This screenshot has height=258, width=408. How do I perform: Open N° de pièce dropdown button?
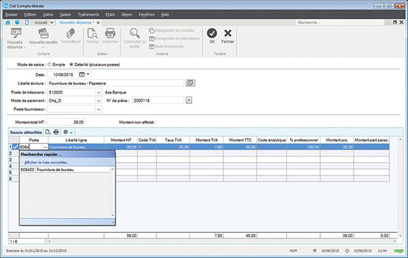189,100
